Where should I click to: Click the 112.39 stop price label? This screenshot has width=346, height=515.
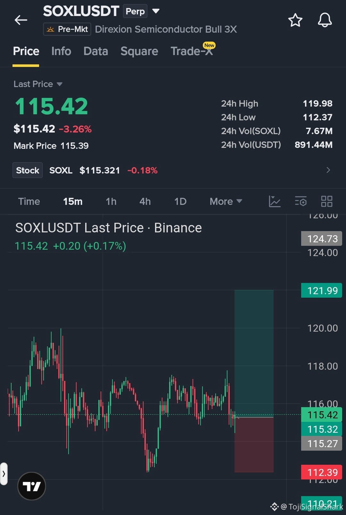tap(322, 472)
